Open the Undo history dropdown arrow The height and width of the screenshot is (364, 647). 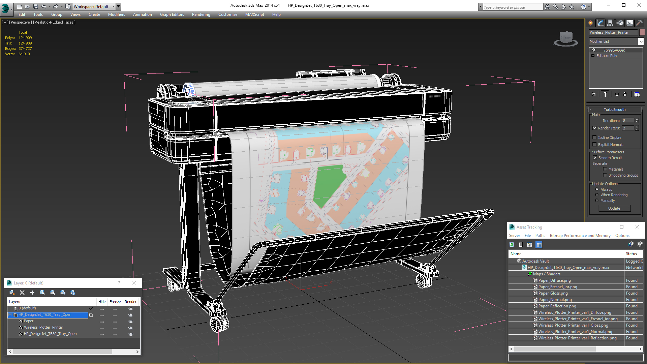(x=50, y=6)
